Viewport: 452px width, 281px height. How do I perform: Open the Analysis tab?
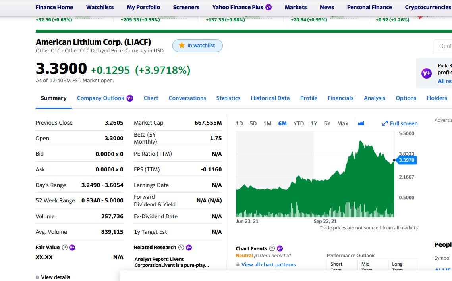pos(375,98)
